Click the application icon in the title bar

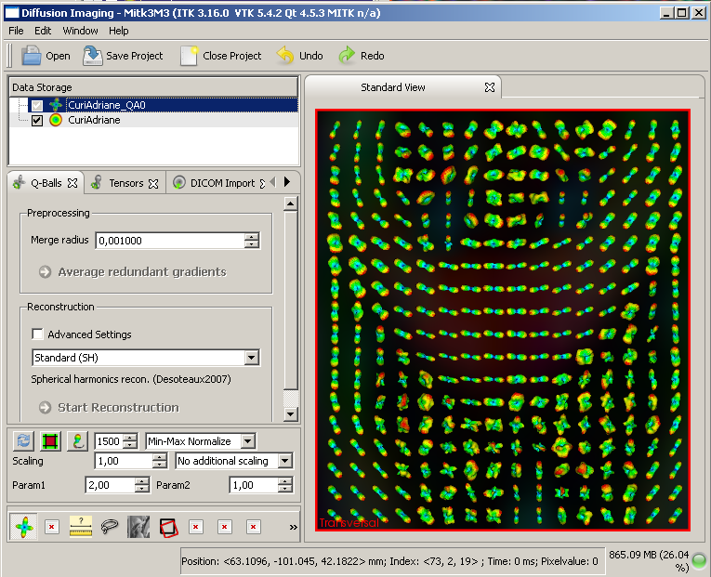pos(12,13)
